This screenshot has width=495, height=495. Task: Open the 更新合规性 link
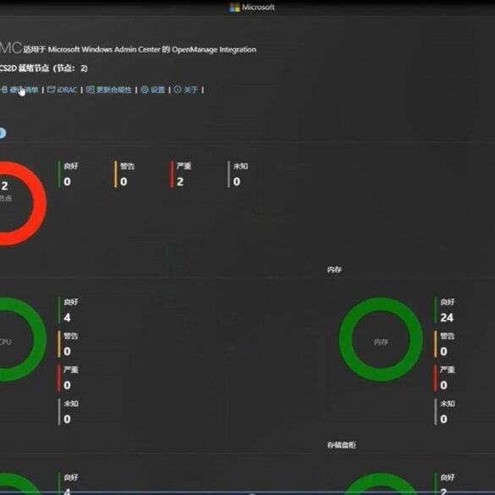click(114, 90)
